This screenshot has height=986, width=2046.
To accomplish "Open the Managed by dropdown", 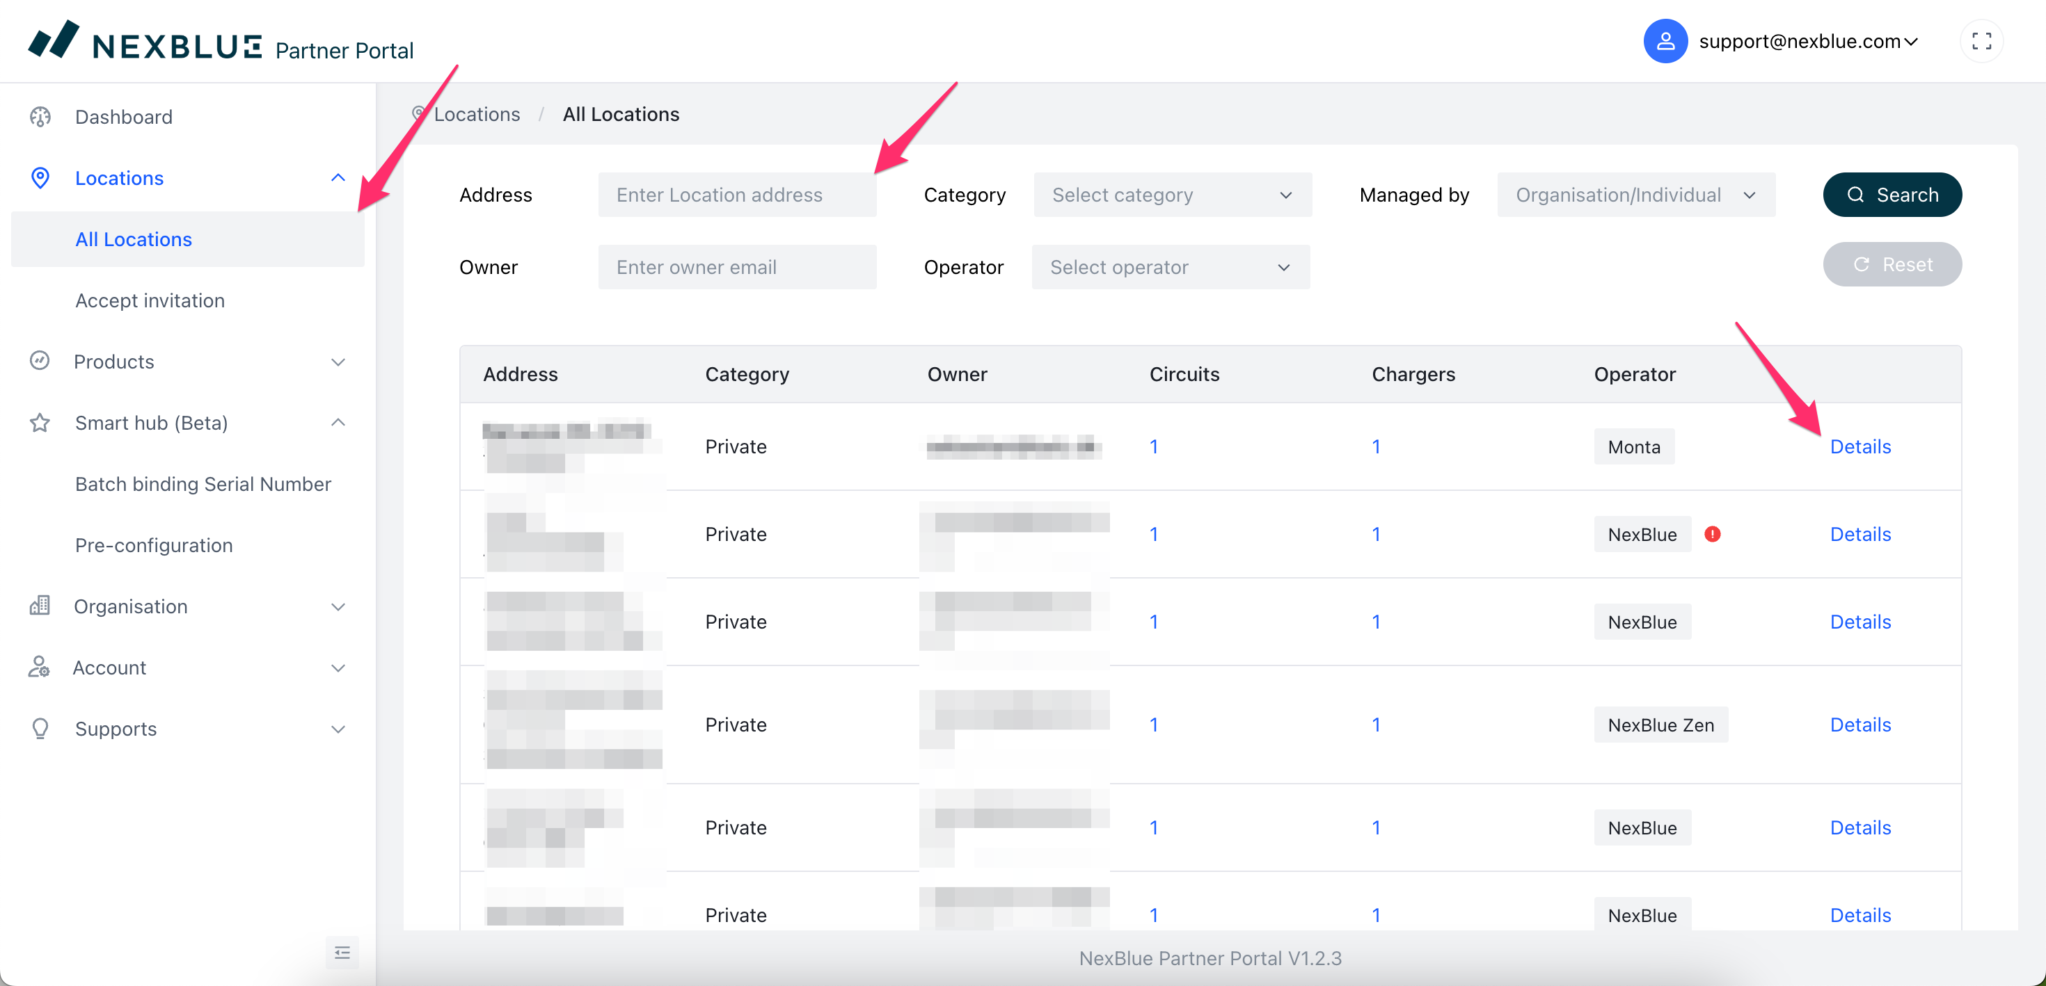I will (x=1635, y=195).
